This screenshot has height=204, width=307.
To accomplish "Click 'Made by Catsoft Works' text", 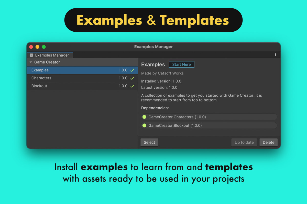I will point(162,73).
